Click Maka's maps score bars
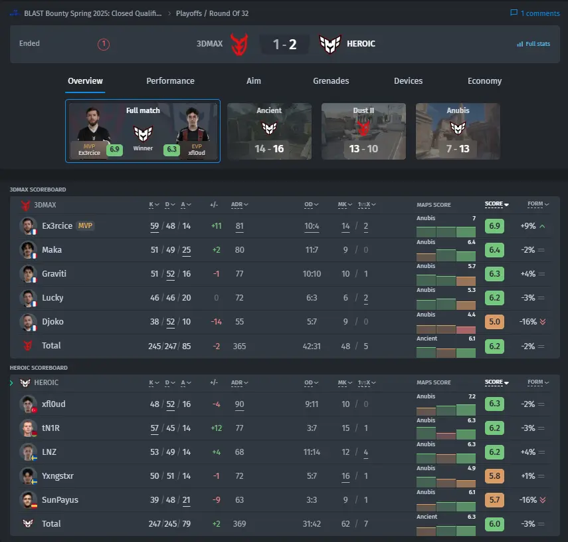This screenshot has height=542, width=568. click(446, 255)
